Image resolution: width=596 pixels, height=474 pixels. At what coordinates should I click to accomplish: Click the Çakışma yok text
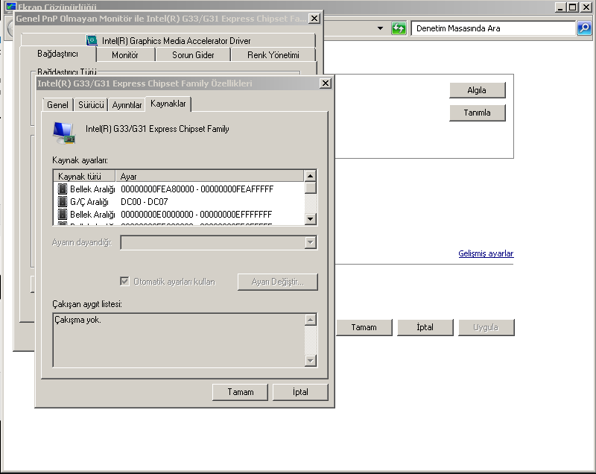tap(78, 320)
